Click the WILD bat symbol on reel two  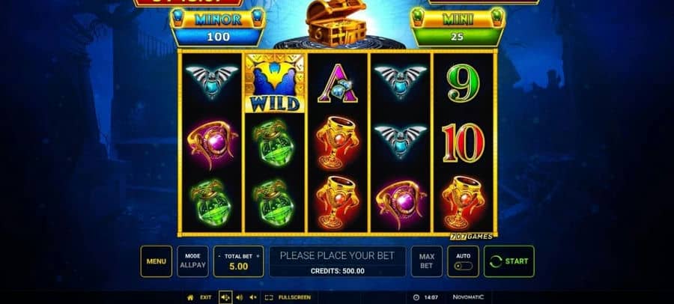click(275, 83)
